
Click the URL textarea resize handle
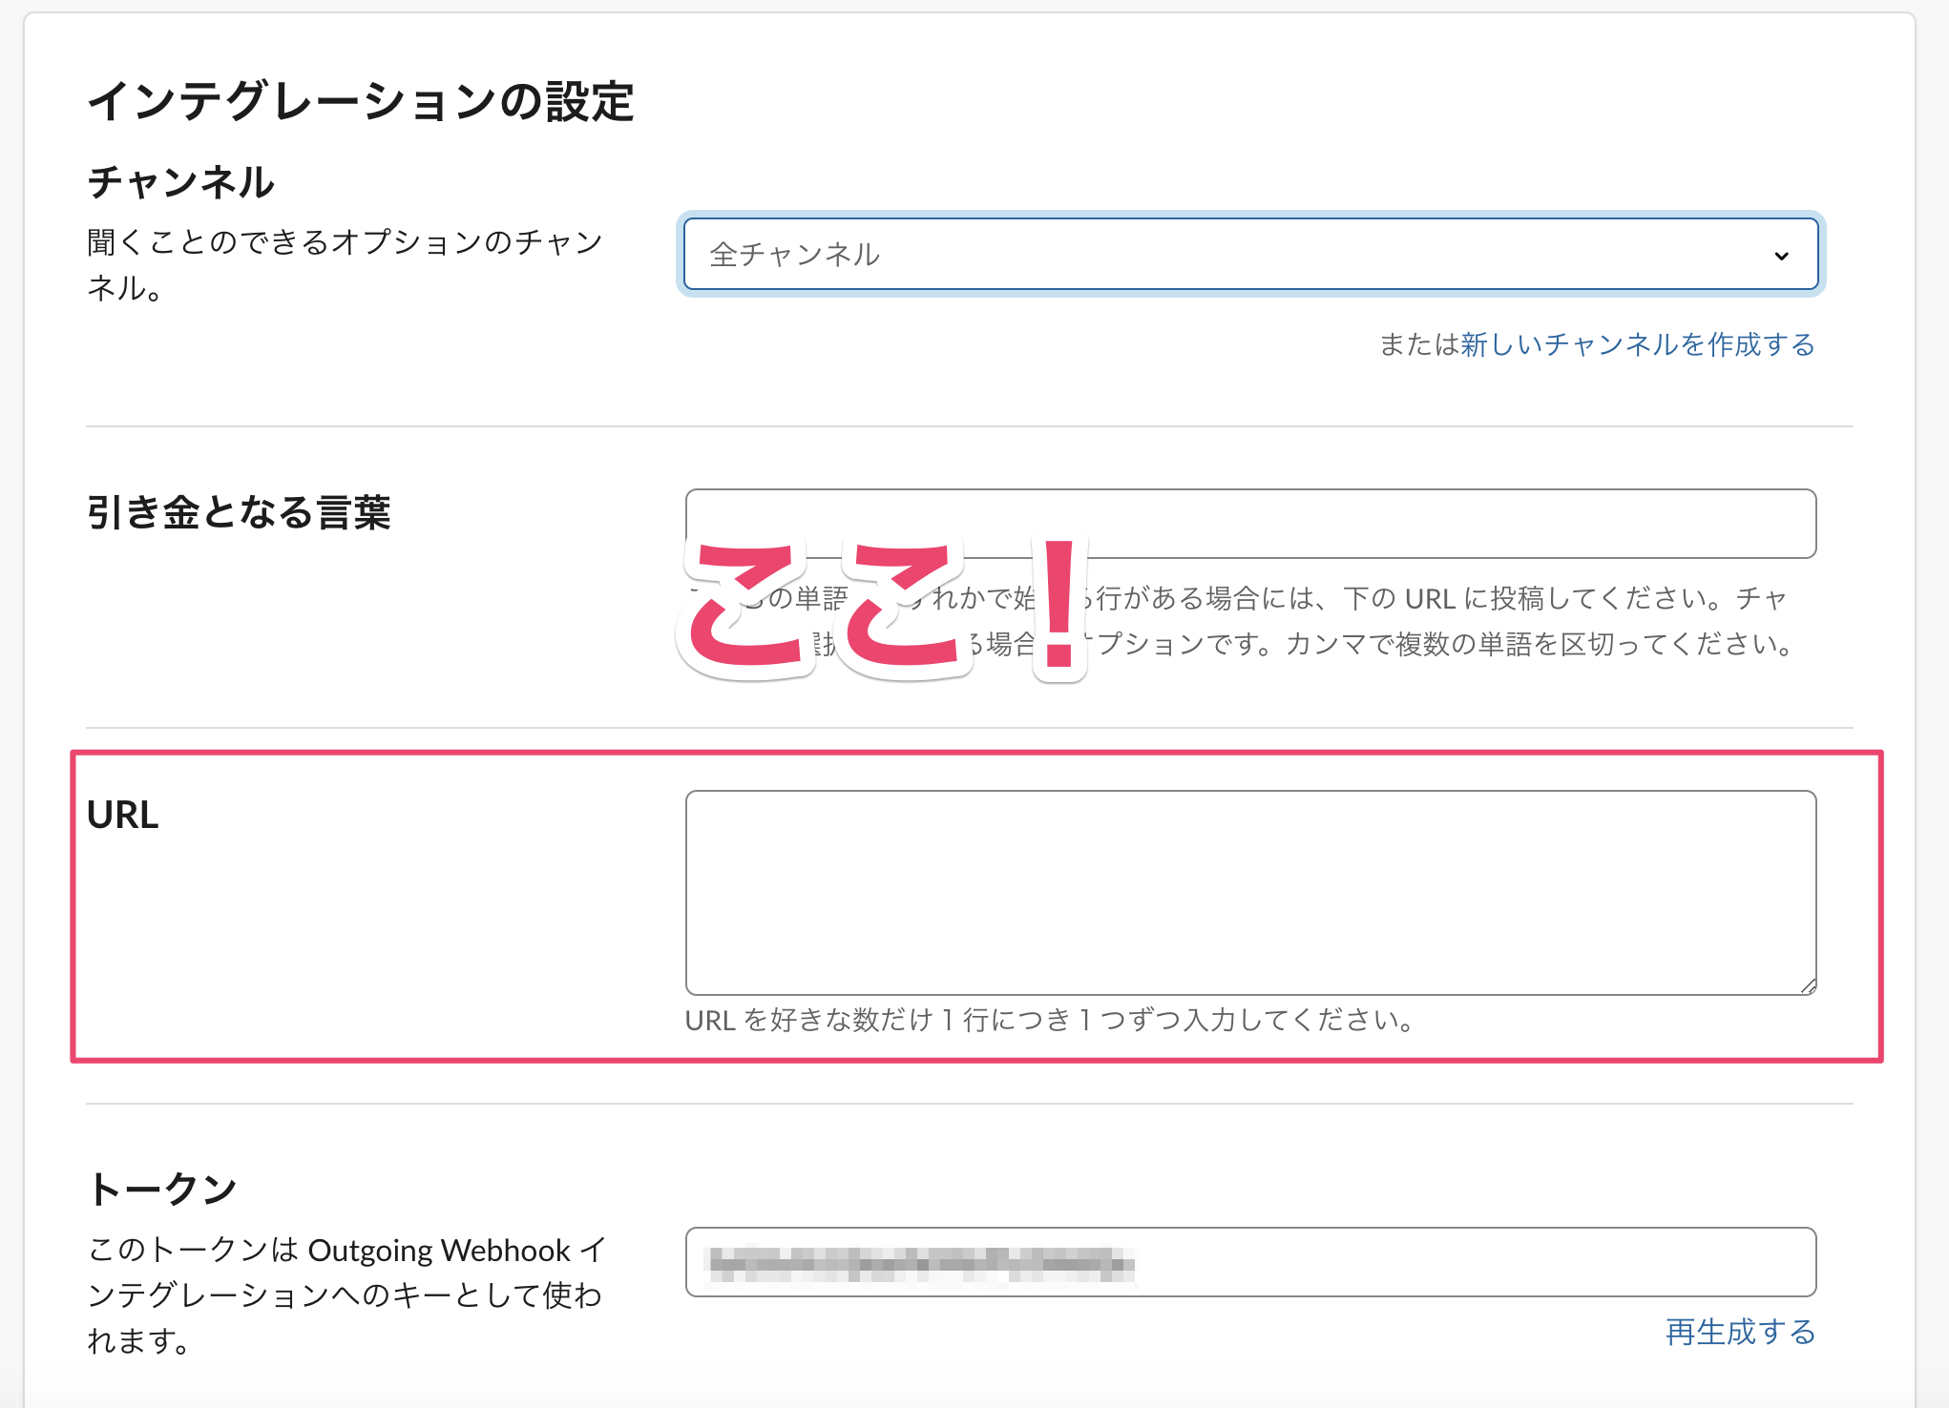point(1808,986)
